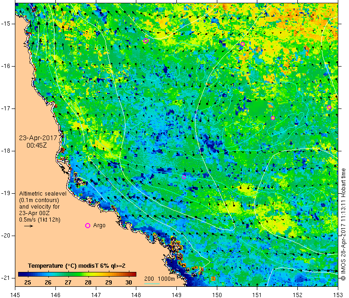Click the latitude axis label '-15'

pyautogui.click(x=5, y=24)
